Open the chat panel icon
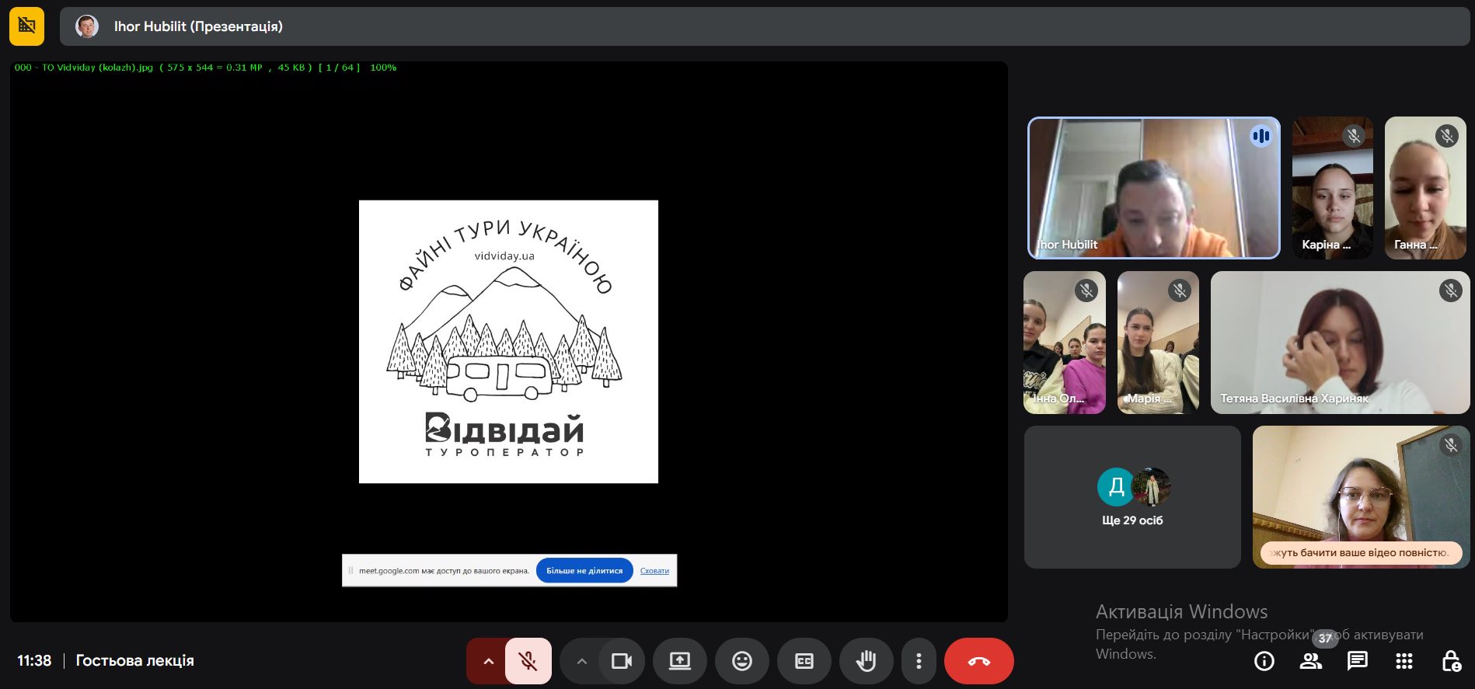Viewport: 1475px width, 689px height. pyautogui.click(x=1358, y=661)
